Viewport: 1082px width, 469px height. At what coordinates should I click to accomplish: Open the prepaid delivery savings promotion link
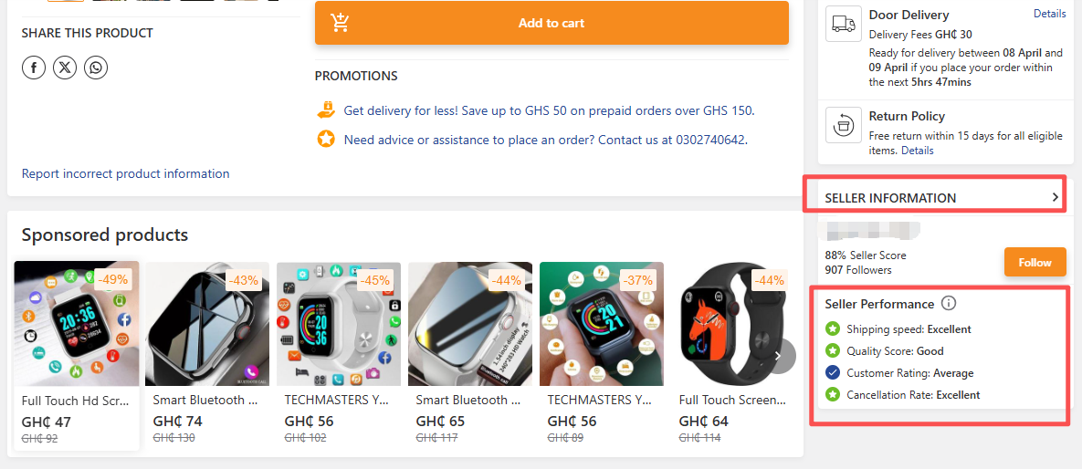pyautogui.click(x=549, y=110)
